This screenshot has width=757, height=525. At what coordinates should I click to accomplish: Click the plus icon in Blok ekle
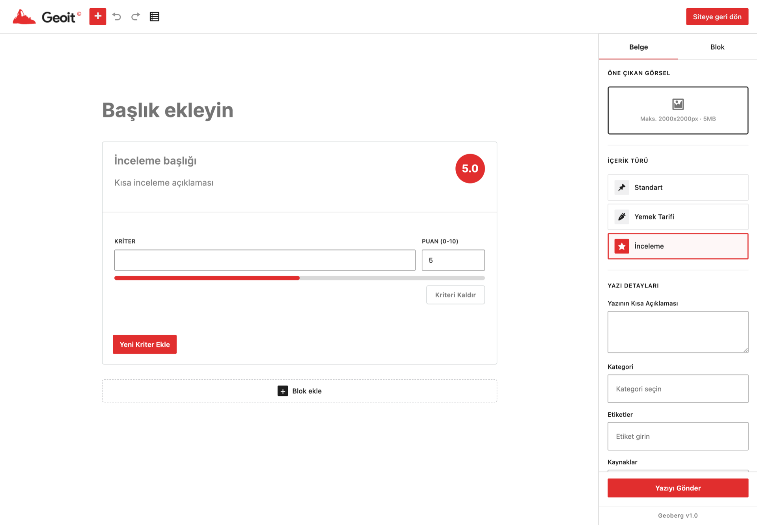(283, 391)
